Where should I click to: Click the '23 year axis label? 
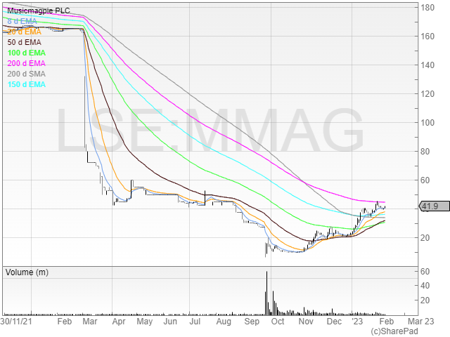click(x=357, y=322)
